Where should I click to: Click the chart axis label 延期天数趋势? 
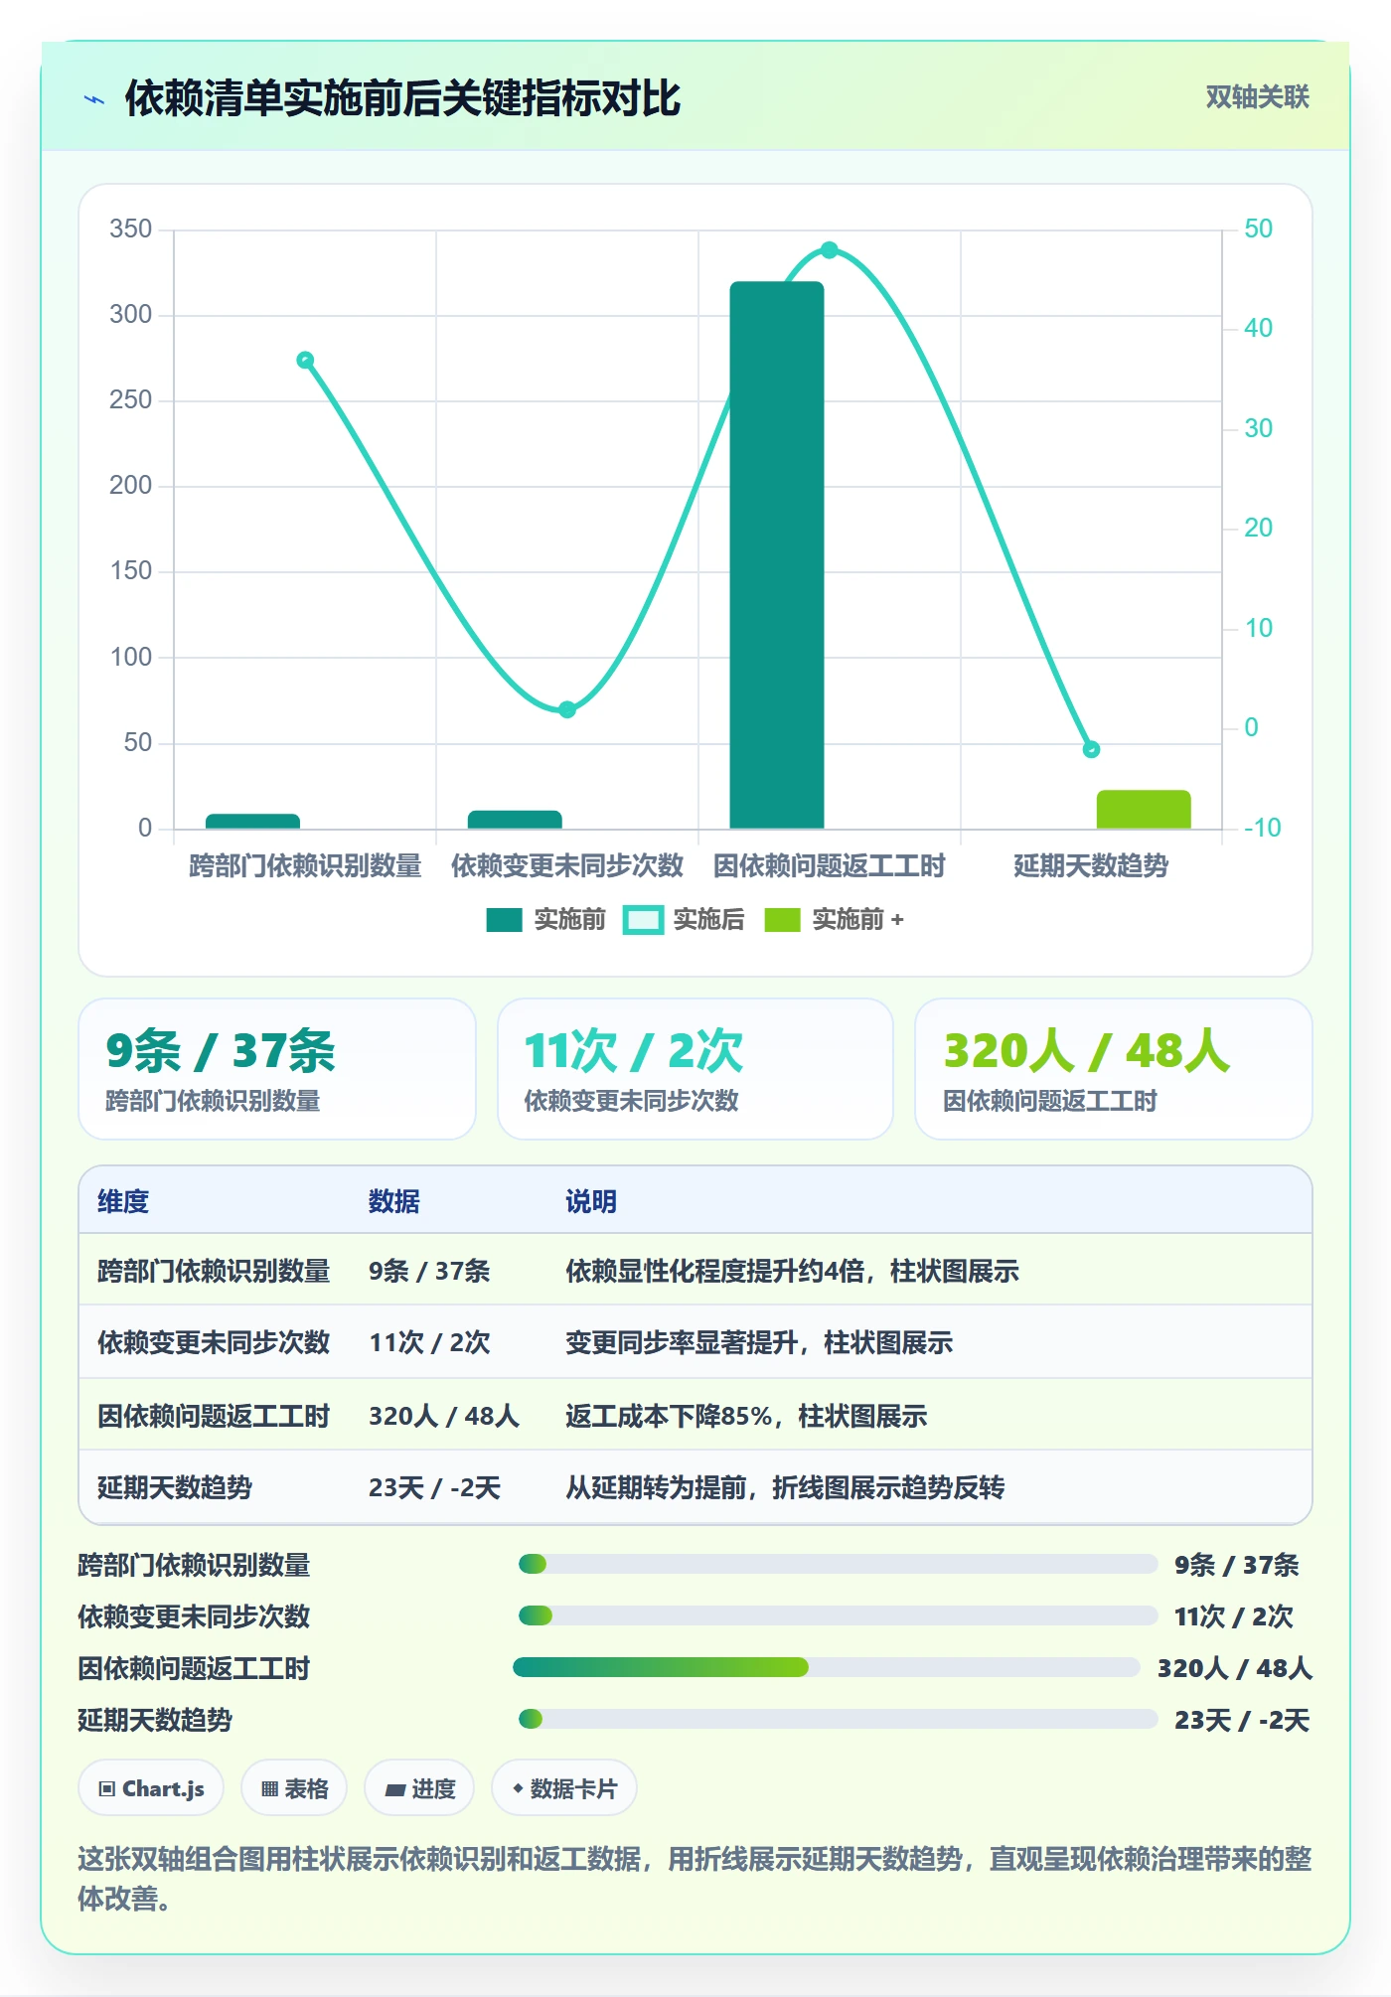click(1091, 866)
